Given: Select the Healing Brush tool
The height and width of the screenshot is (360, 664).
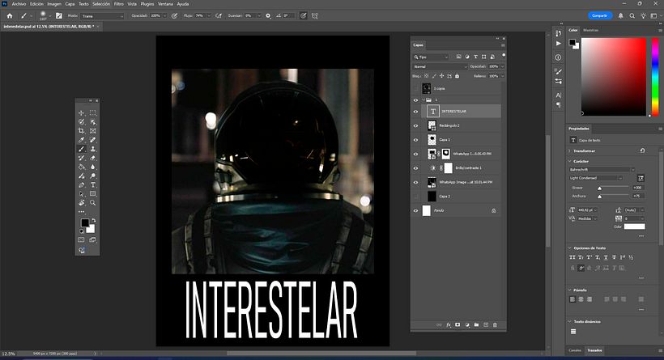Looking at the screenshot, I should point(93,140).
